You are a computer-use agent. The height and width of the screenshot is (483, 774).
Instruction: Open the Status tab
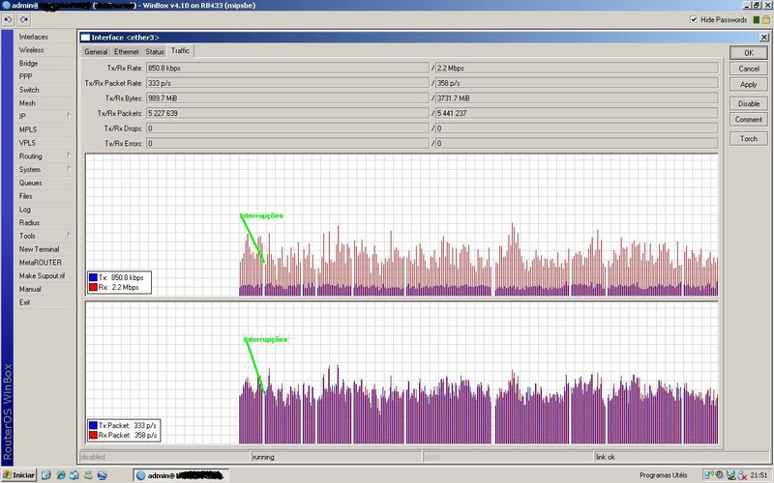[155, 51]
